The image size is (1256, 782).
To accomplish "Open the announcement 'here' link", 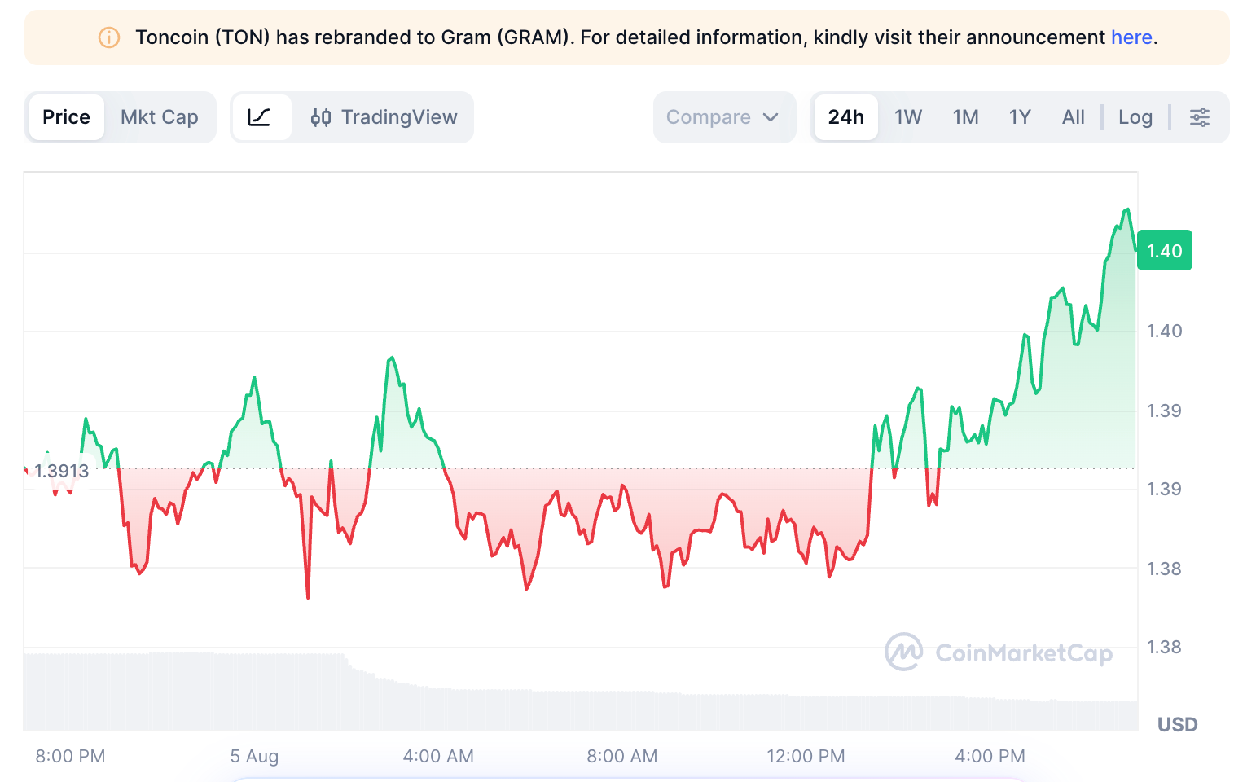I will [x=1131, y=37].
